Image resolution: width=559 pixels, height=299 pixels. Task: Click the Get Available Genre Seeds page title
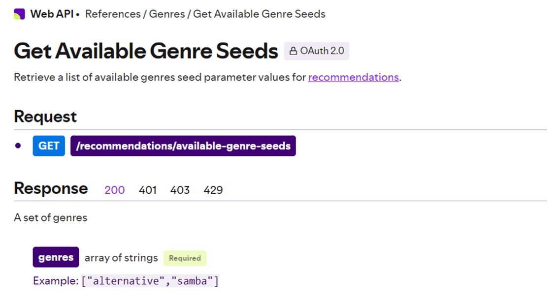[x=146, y=51]
